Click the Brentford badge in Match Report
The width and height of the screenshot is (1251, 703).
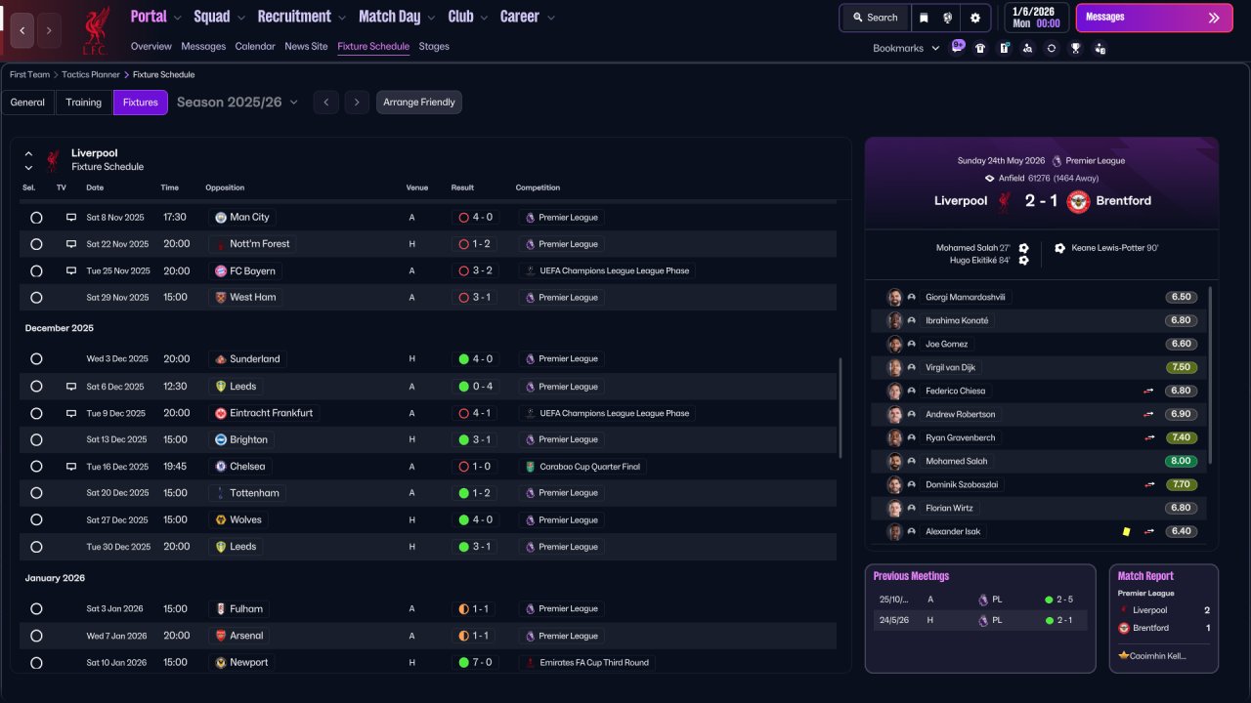(1124, 628)
